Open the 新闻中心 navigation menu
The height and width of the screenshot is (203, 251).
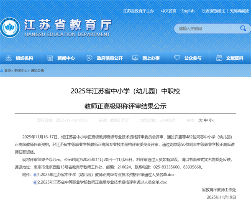click(x=66, y=58)
